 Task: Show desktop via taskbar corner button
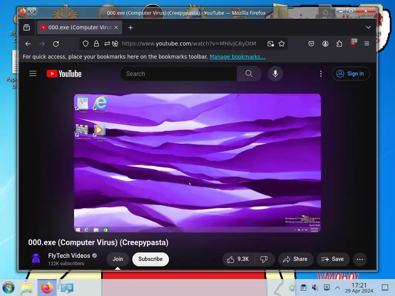pos(385,288)
